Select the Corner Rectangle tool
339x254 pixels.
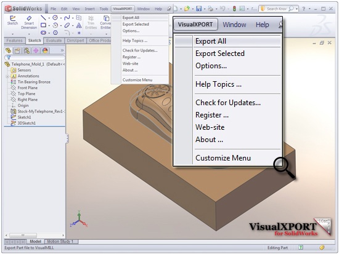point(44,25)
